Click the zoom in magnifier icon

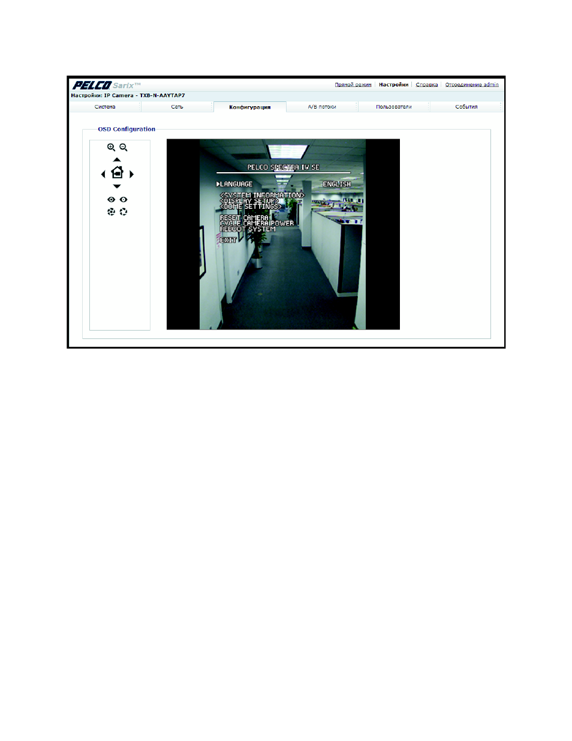pos(111,147)
